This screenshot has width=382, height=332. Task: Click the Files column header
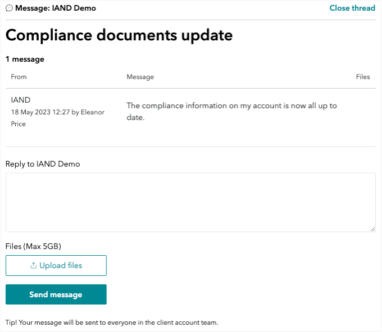point(363,77)
